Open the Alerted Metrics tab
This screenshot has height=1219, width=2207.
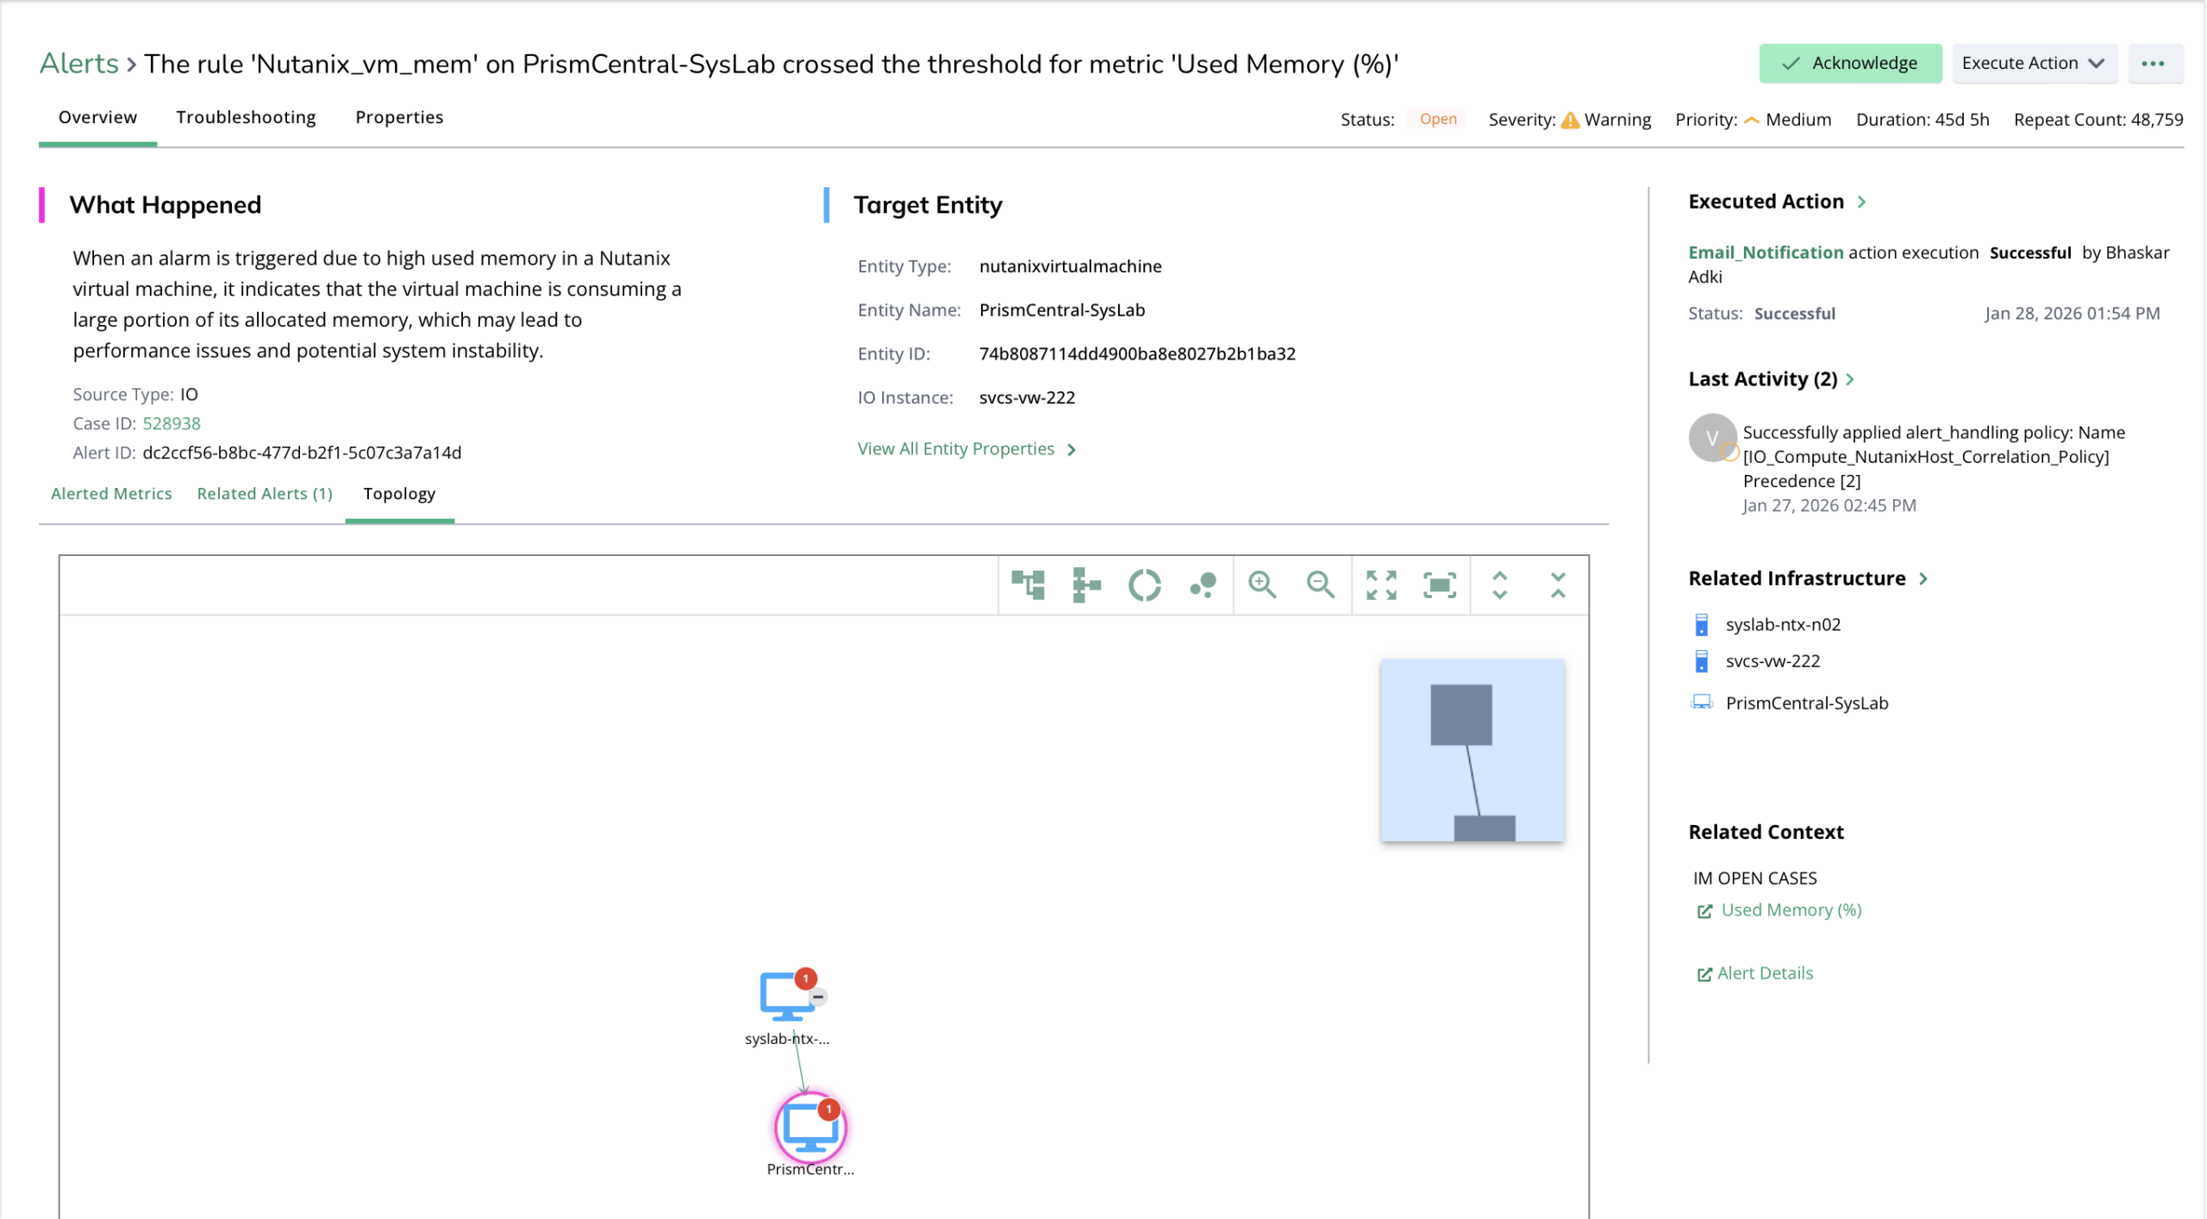pos(111,493)
